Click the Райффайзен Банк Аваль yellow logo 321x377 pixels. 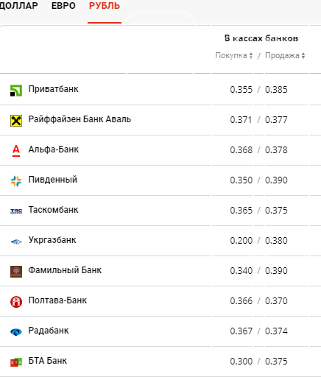[x=16, y=121]
